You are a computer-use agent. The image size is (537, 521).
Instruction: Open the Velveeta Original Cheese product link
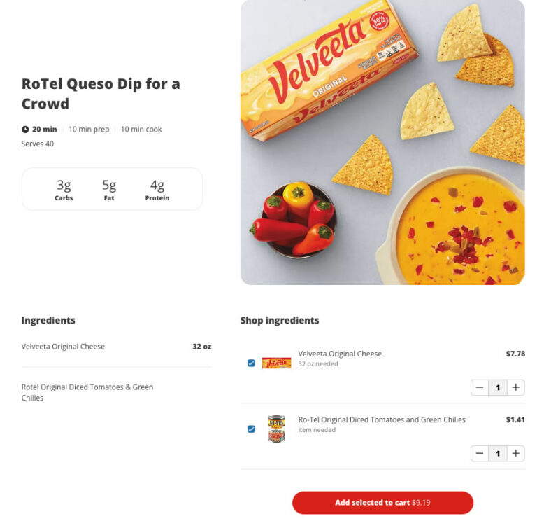point(340,354)
